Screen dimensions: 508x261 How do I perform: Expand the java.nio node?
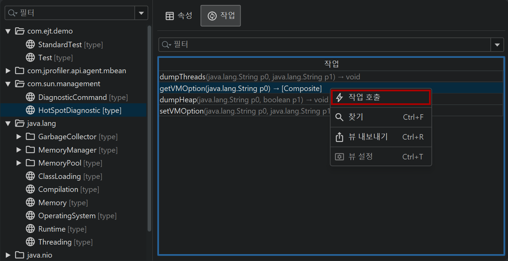coord(8,255)
